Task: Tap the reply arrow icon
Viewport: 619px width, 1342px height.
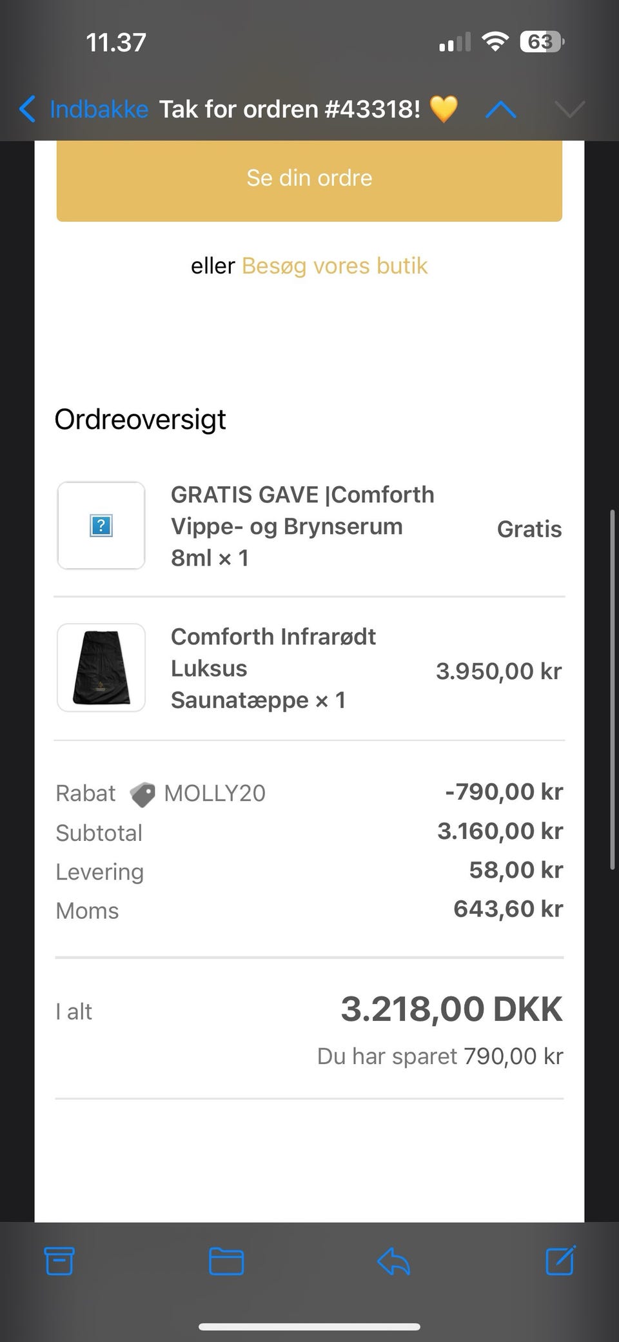Action: (x=393, y=1261)
